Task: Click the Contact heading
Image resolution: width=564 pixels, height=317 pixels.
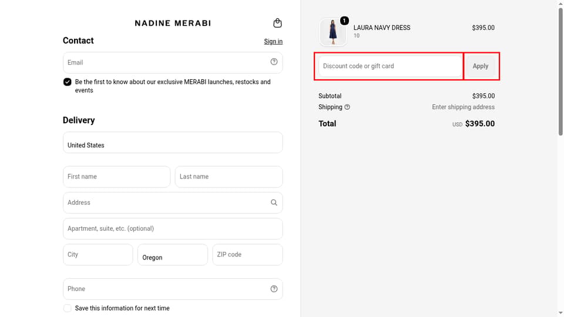Action: click(78, 41)
